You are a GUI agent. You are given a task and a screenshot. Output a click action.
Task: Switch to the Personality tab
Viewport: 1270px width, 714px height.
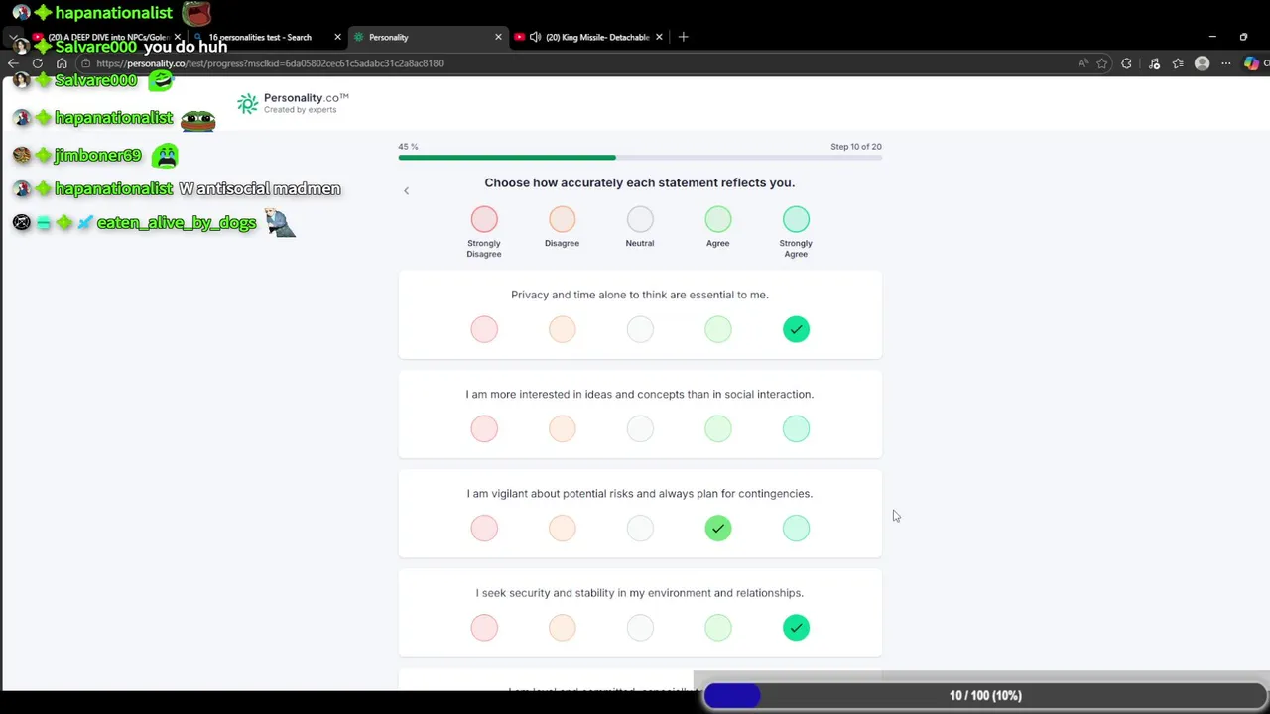[x=429, y=37]
